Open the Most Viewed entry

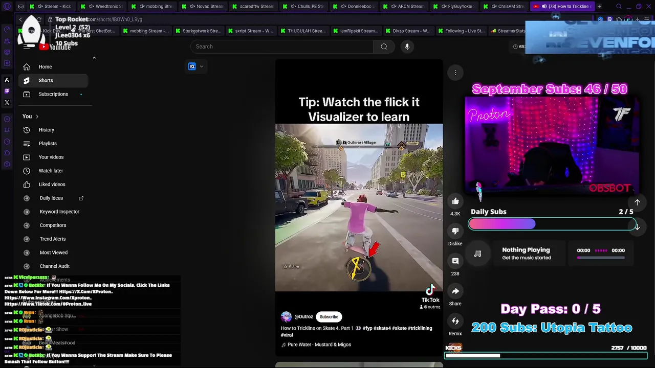click(x=53, y=252)
